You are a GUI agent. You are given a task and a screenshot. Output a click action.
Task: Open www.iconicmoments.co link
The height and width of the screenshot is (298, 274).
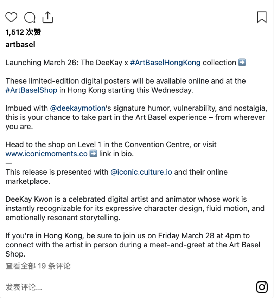[x=46, y=154]
